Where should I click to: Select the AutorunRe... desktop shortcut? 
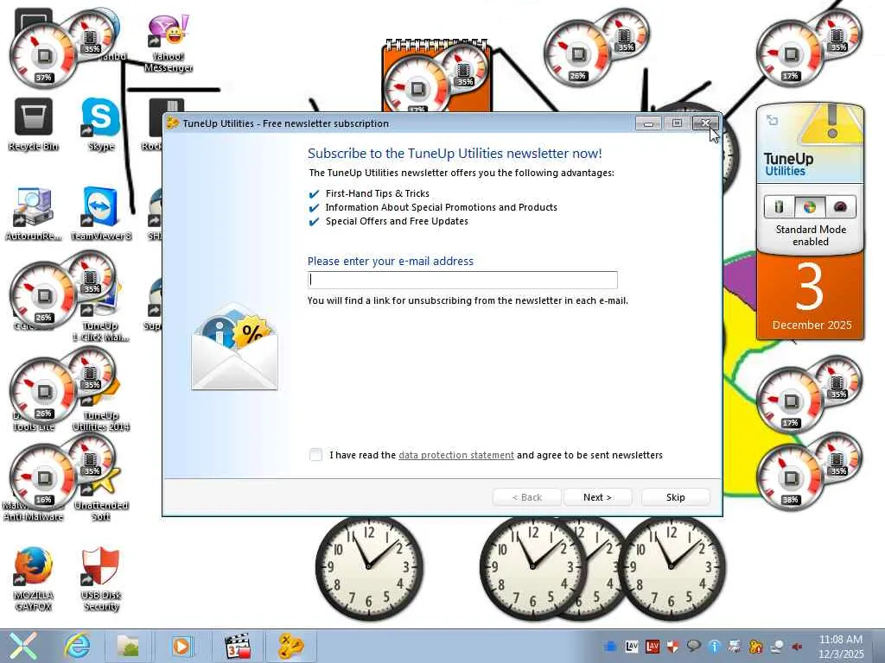[34, 214]
